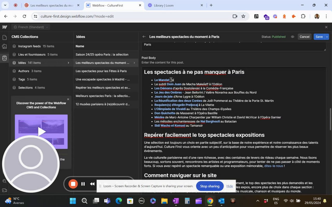Pause the Loom recording
Image resolution: width=332 pixels, height=207 pixels.
pos(83,184)
